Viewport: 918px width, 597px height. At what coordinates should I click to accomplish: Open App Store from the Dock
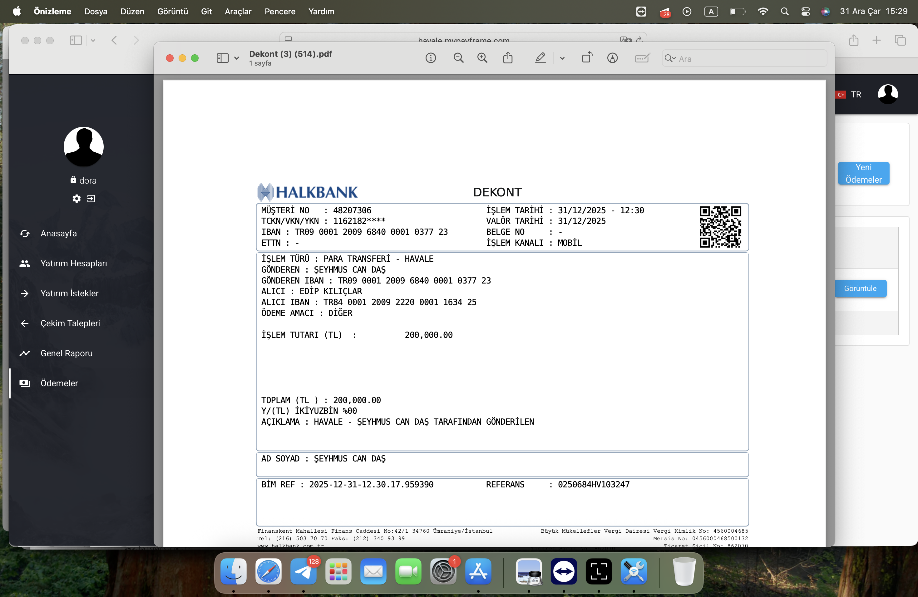[478, 571]
